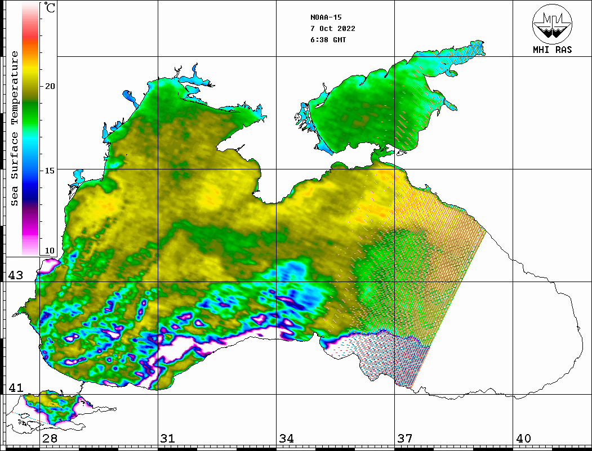Click longitude label '37'

(x=405, y=438)
